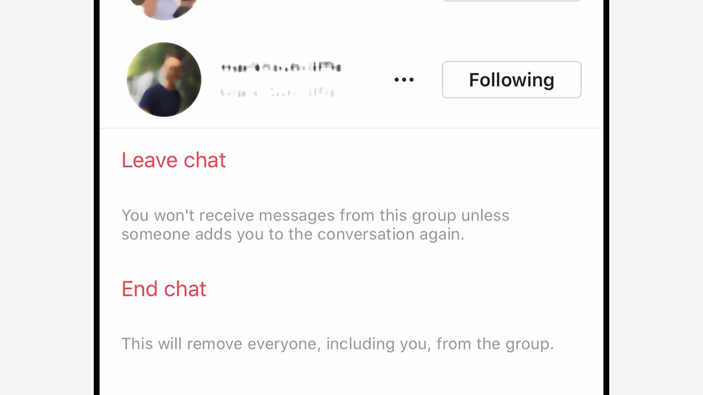Choose End chat
This screenshot has height=395, width=703.
(x=164, y=289)
